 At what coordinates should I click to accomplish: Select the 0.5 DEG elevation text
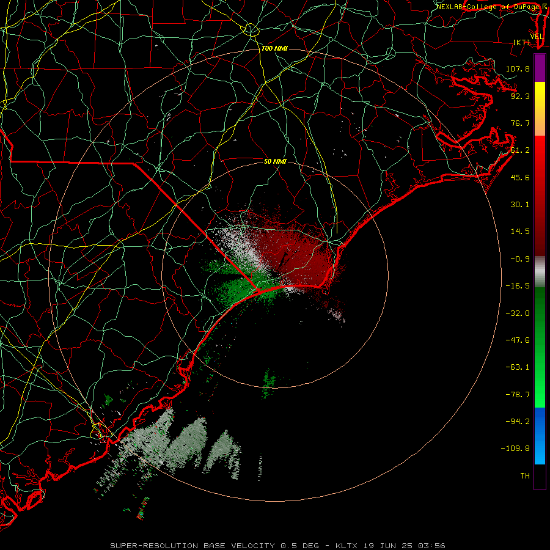(x=299, y=546)
